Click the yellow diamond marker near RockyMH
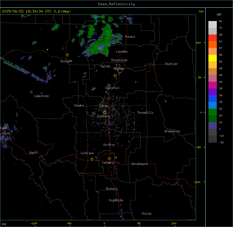This screenshot has width=233, height=227. 68,55
